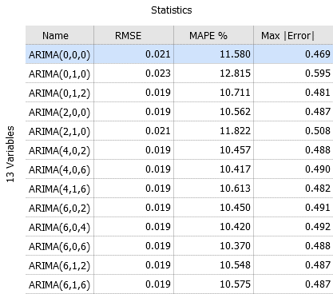Screen dimensions: 333x294
Task: Click MAPE value 10.450
Action: (235, 208)
